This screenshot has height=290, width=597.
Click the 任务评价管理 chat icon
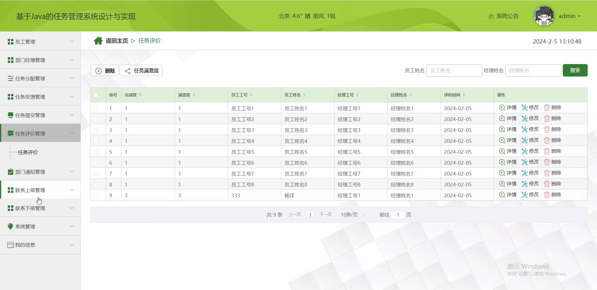(11, 133)
